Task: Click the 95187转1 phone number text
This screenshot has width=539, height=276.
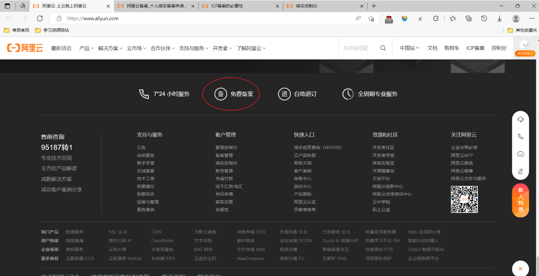Action: [x=57, y=147]
